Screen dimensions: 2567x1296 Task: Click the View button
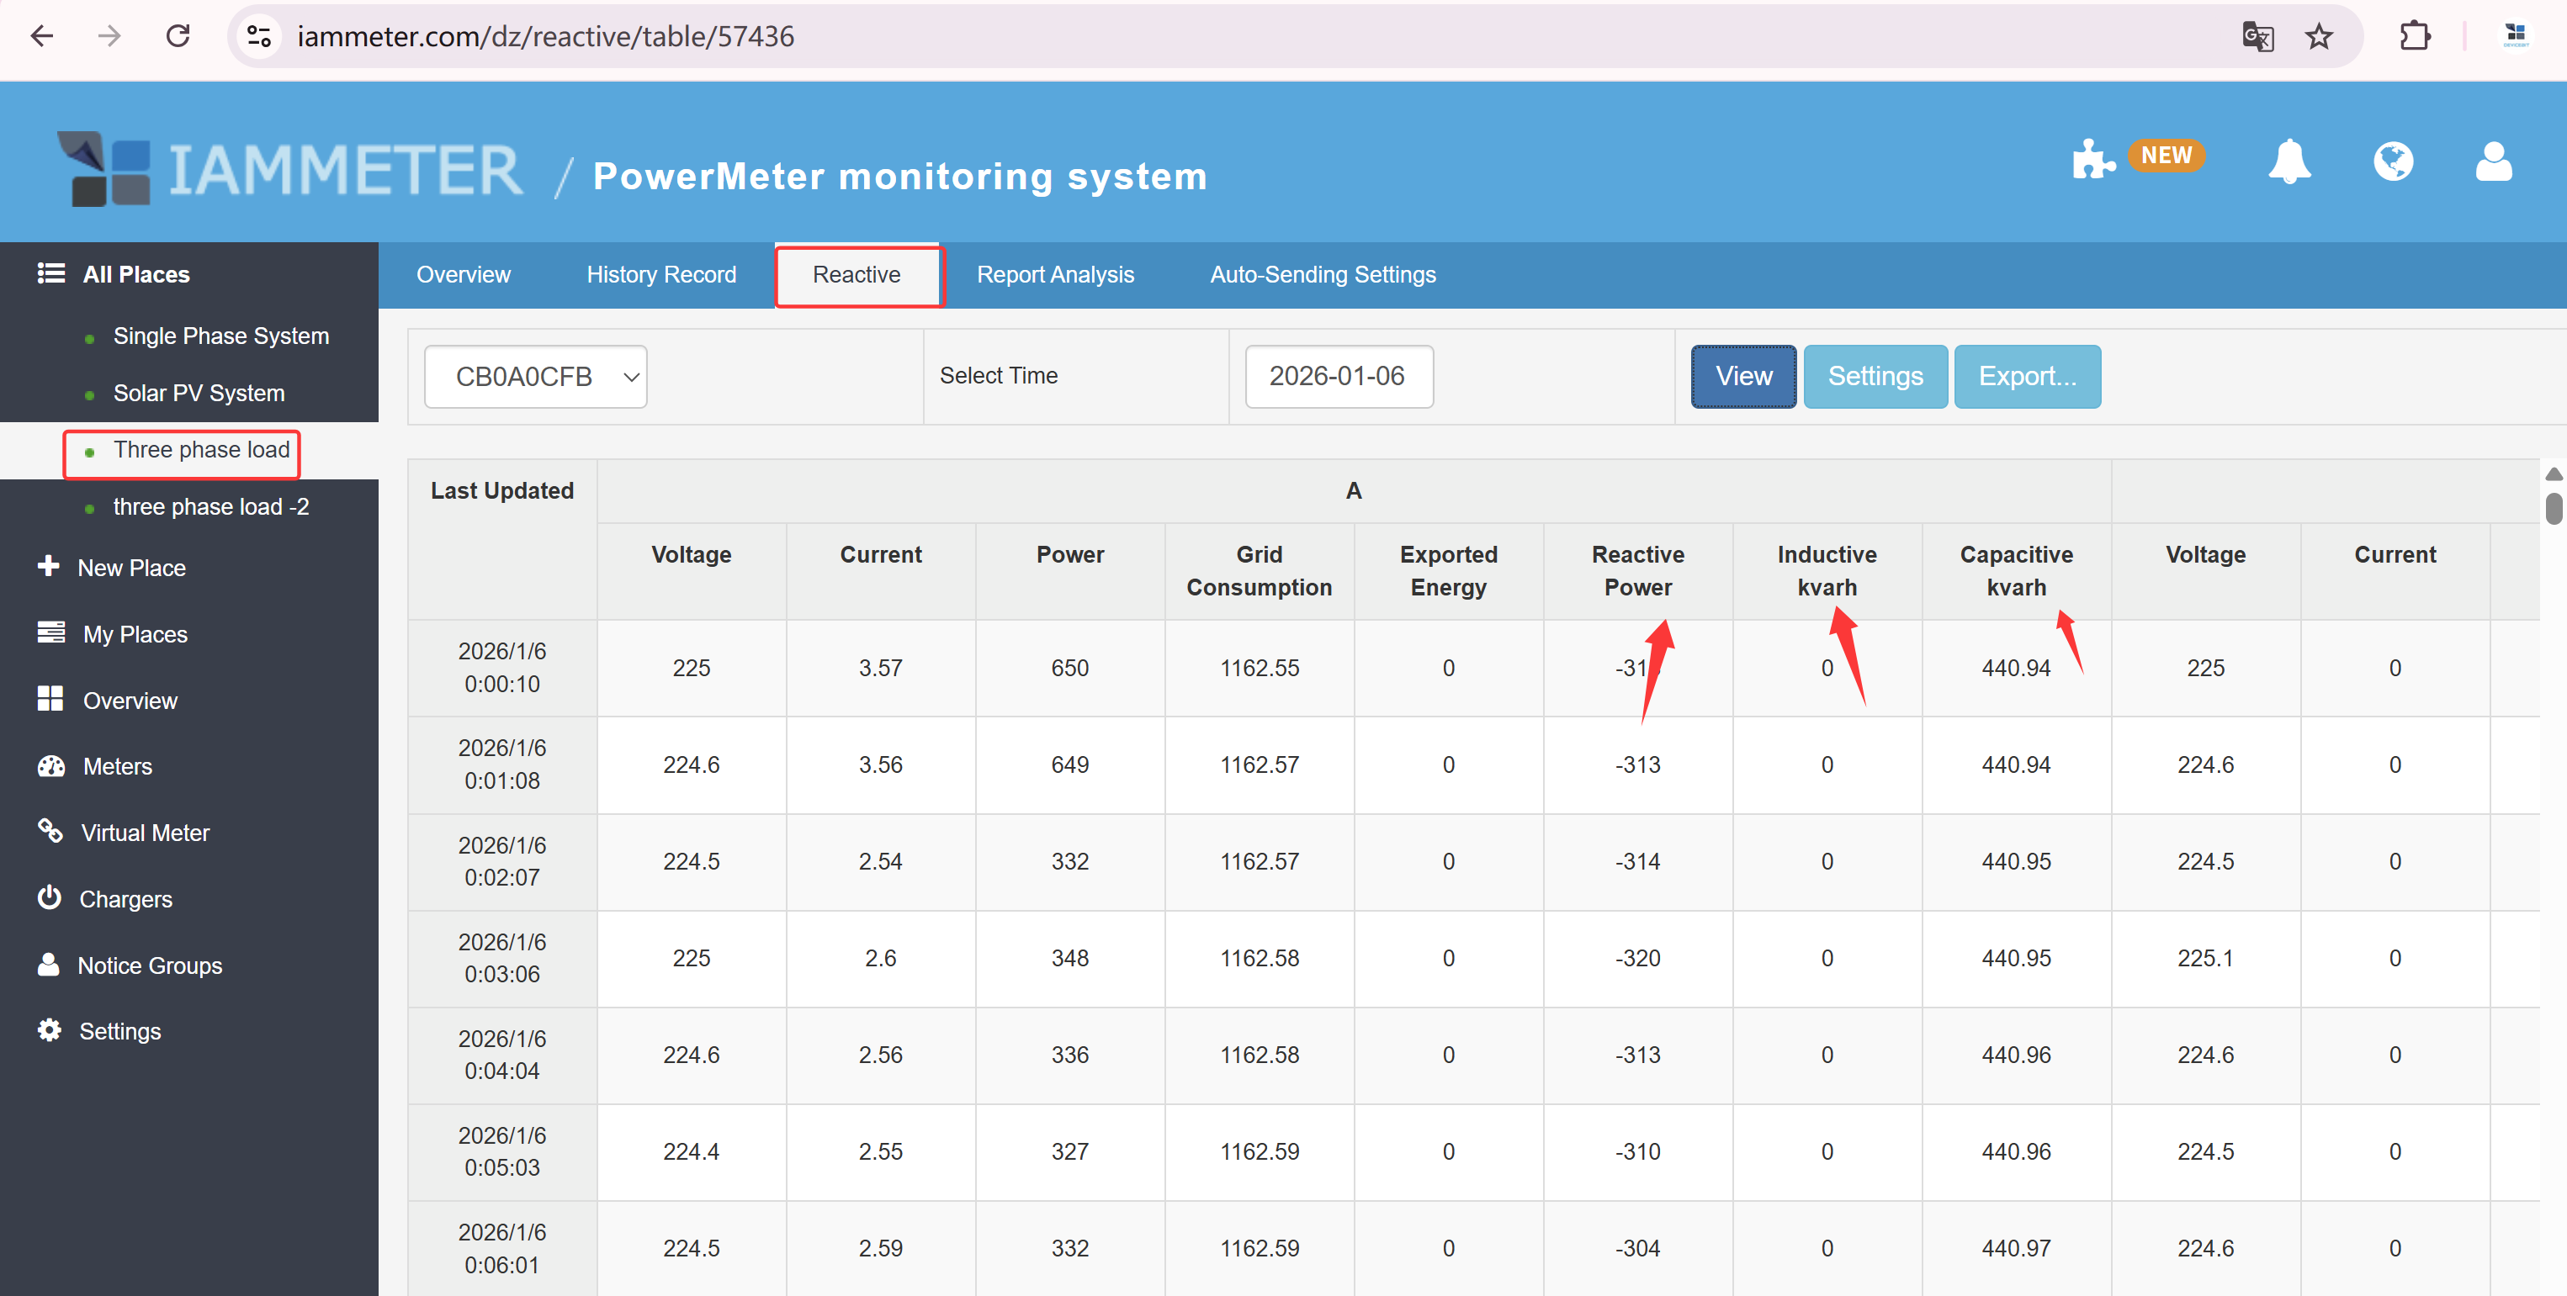(x=1743, y=376)
